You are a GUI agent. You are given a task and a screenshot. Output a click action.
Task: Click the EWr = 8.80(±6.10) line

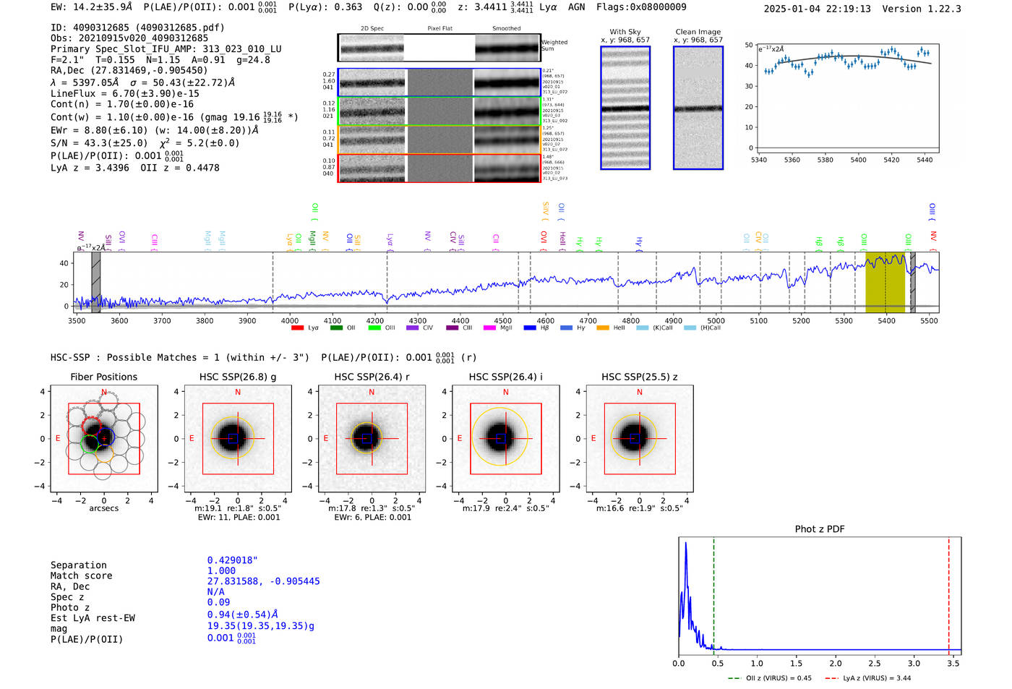pyautogui.click(x=155, y=130)
